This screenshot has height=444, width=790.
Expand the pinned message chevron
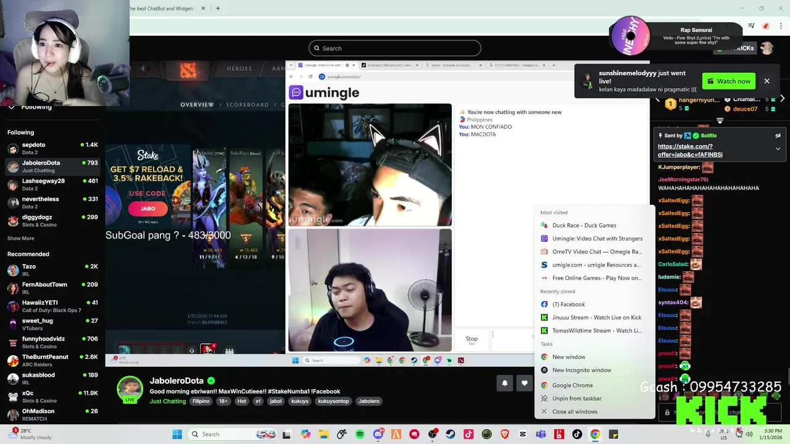[x=778, y=149]
